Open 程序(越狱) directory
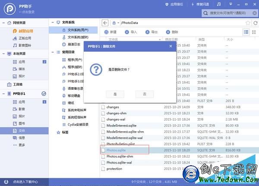The image size is (259, 186). pyautogui.click(x=72, y=67)
